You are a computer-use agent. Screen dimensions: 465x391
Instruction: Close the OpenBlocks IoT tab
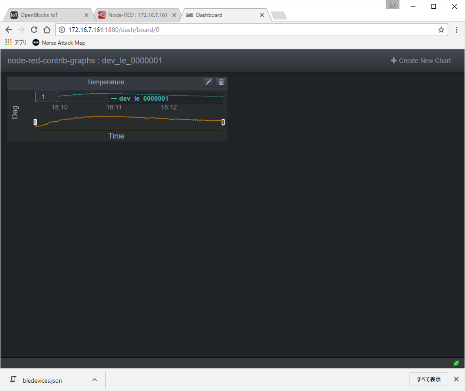point(86,15)
